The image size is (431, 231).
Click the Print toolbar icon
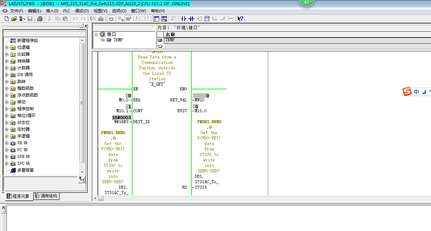pos(40,19)
